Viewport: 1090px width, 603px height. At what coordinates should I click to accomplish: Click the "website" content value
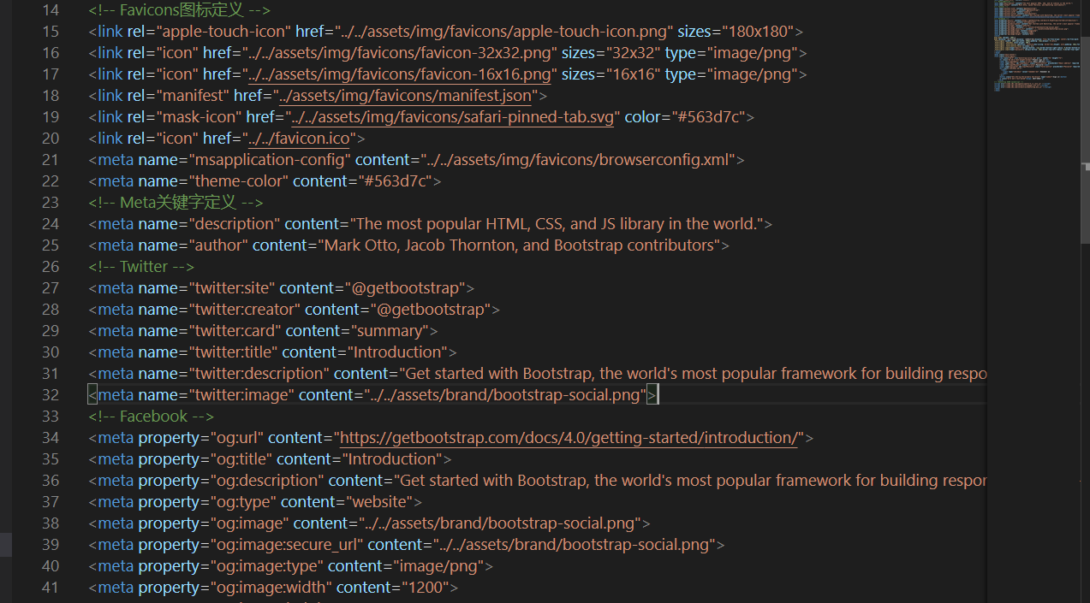[379, 502]
